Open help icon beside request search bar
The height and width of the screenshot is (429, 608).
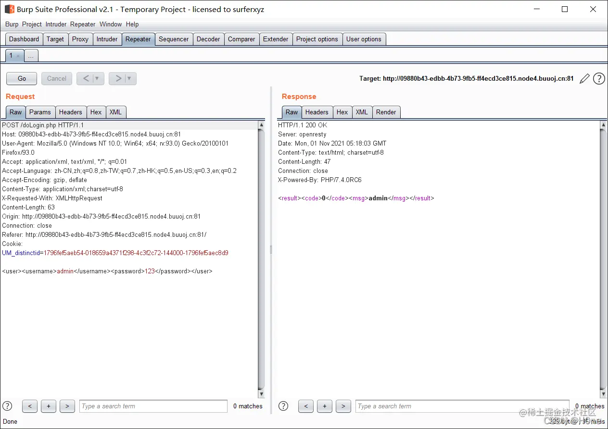click(x=7, y=406)
